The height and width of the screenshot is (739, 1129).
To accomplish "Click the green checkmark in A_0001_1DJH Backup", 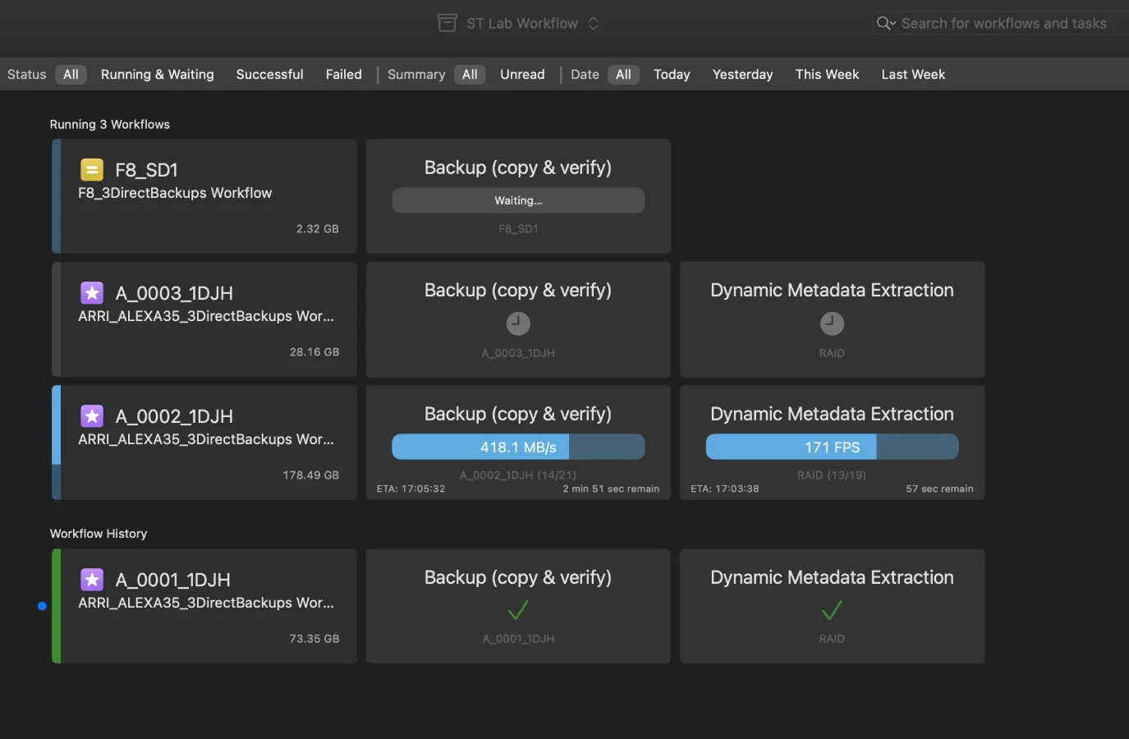I will tap(518, 611).
